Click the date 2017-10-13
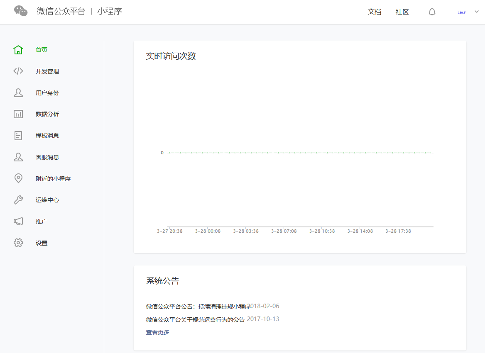The width and height of the screenshot is (485, 353). (x=263, y=319)
